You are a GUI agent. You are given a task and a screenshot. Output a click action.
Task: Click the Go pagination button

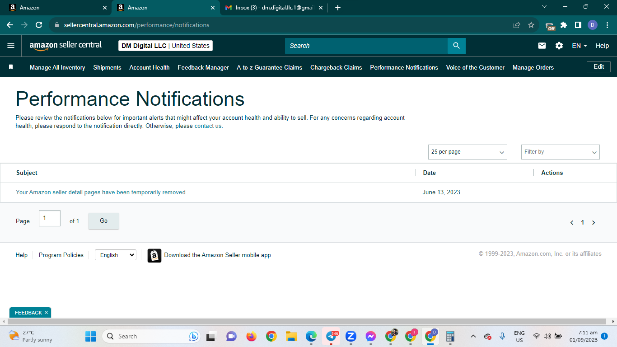coord(103,221)
